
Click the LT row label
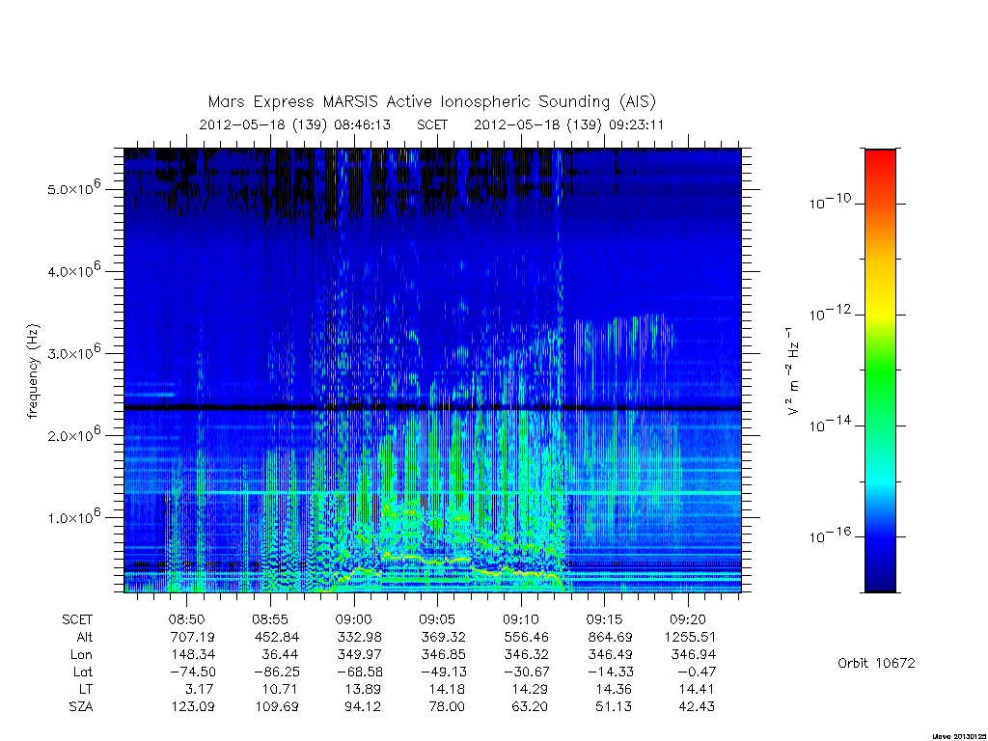[86, 689]
